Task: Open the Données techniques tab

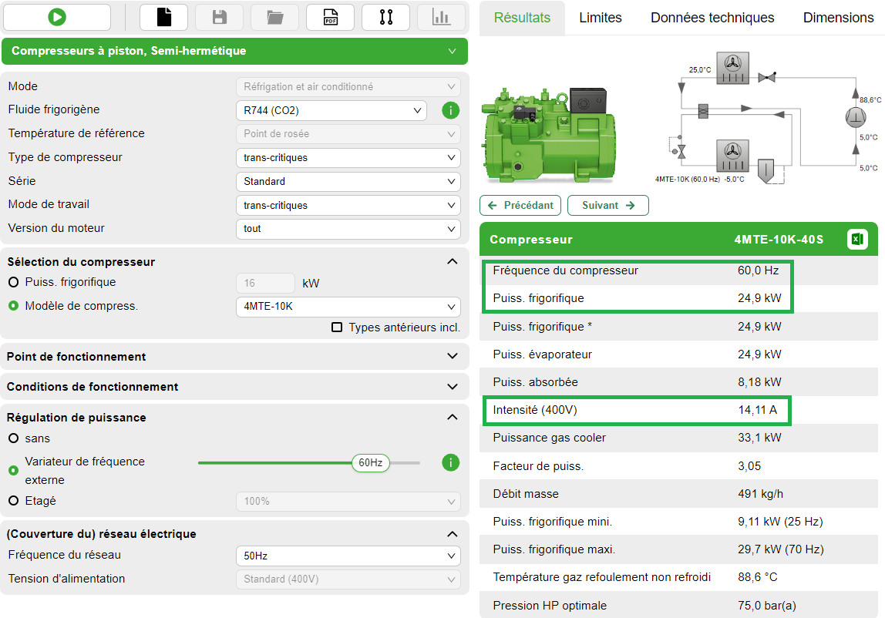Action: pyautogui.click(x=712, y=17)
